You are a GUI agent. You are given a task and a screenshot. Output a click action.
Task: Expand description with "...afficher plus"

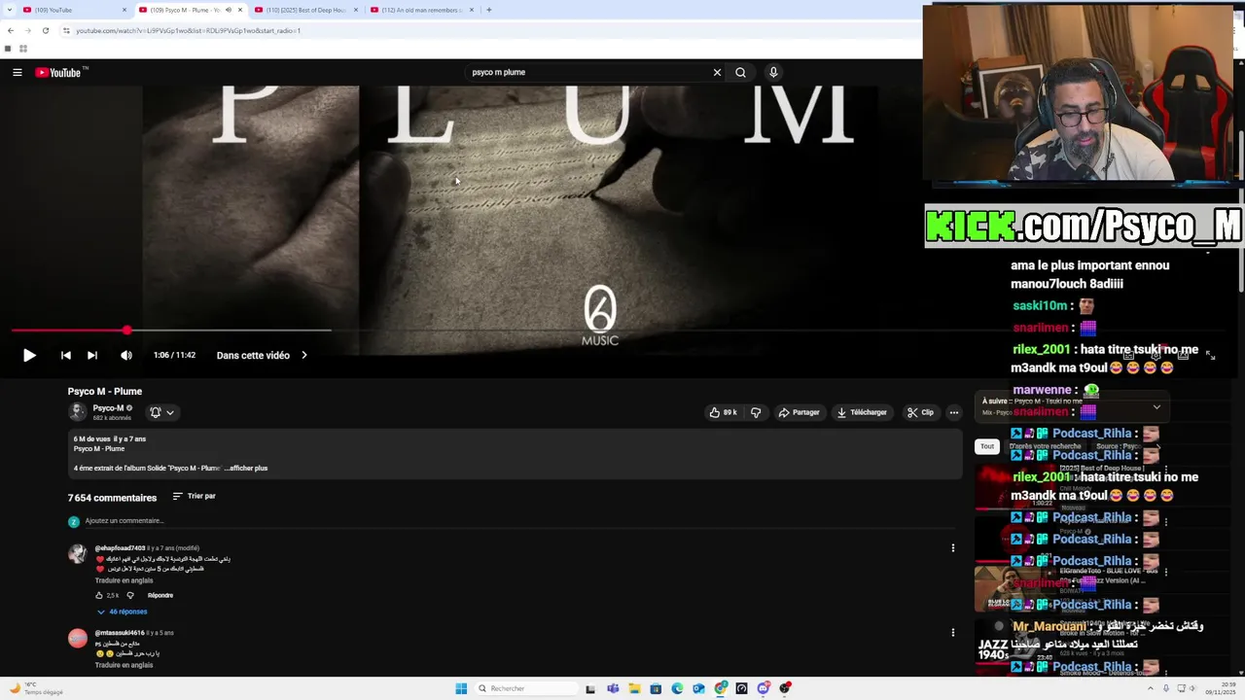[x=246, y=469]
